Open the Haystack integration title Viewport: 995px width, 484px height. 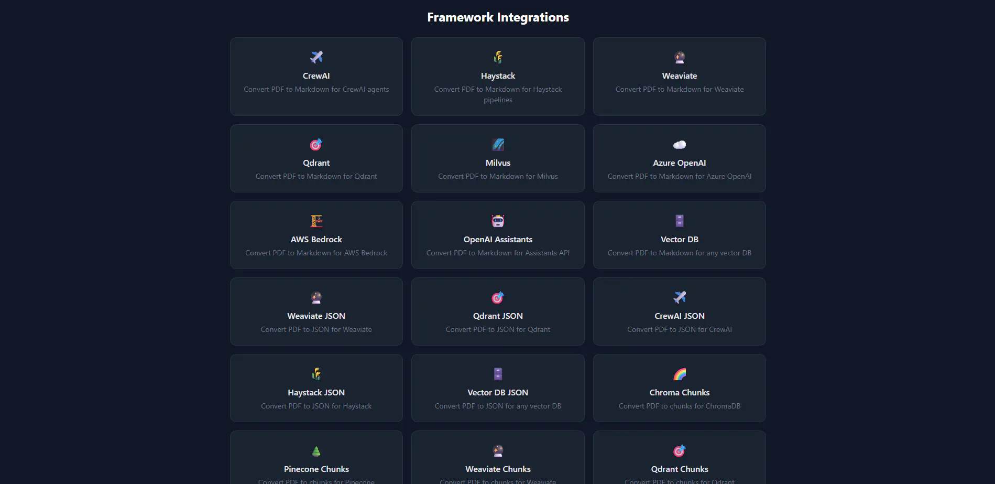coord(498,76)
